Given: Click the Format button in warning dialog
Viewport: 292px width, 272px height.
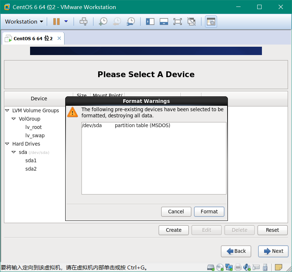Looking at the screenshot, I should (x=209, y=212).
